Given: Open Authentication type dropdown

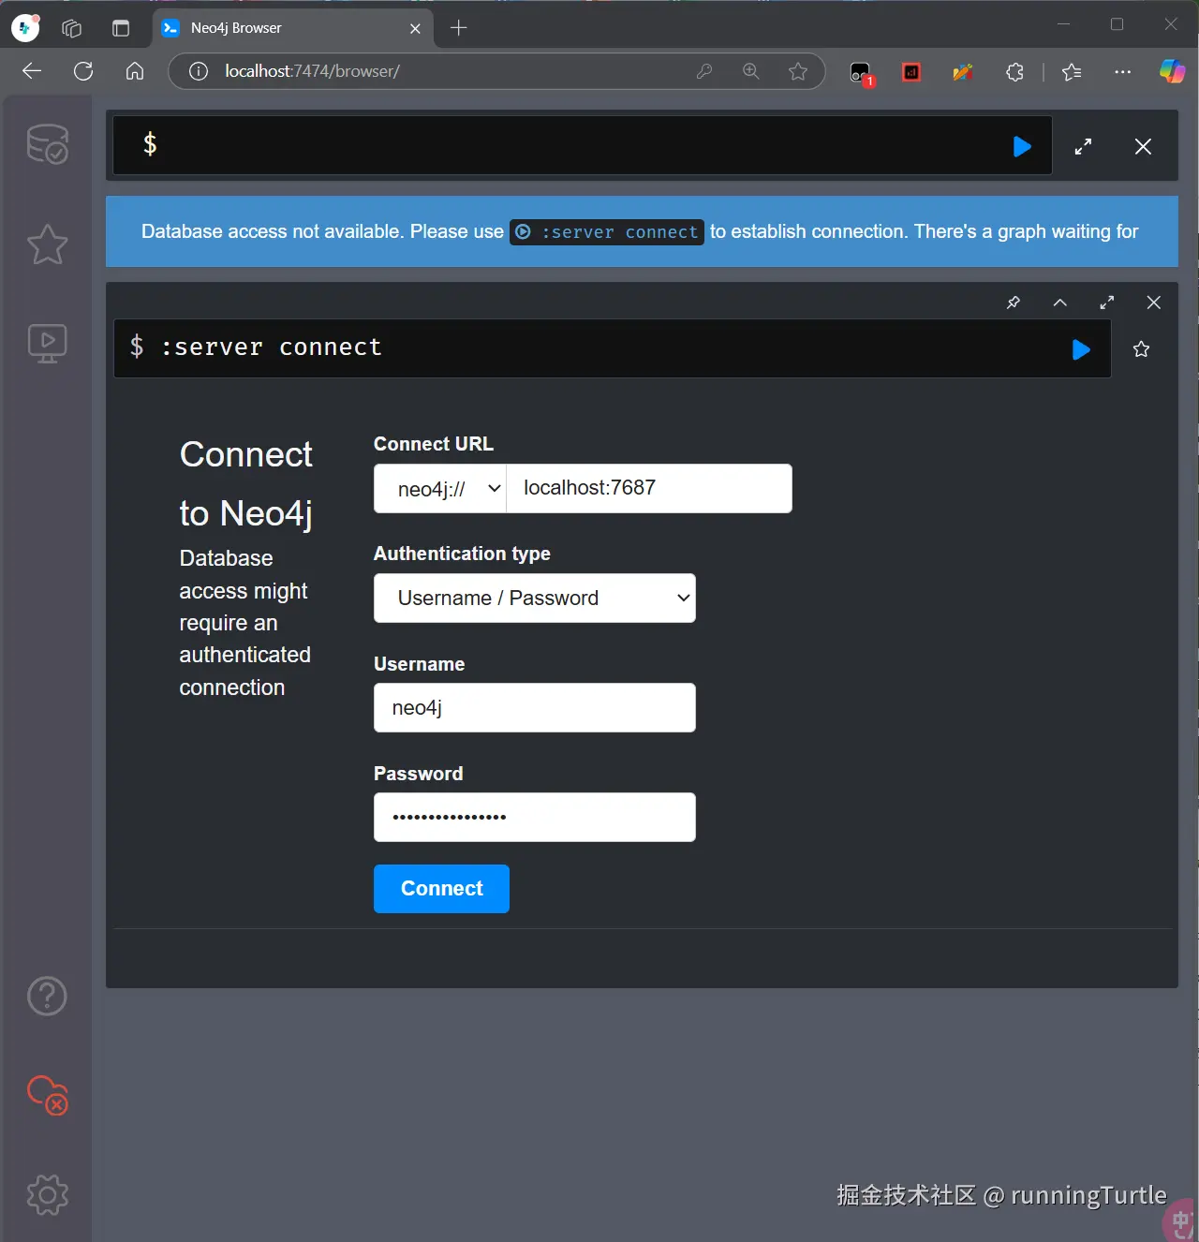Looking at the screenshot, I should click(535, 598).
